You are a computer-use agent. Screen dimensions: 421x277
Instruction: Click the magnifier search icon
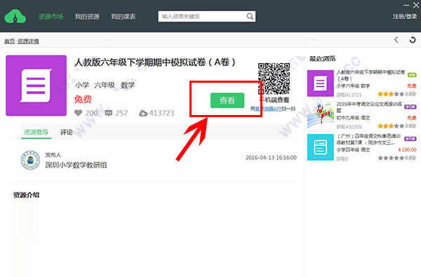coord(250,16)
